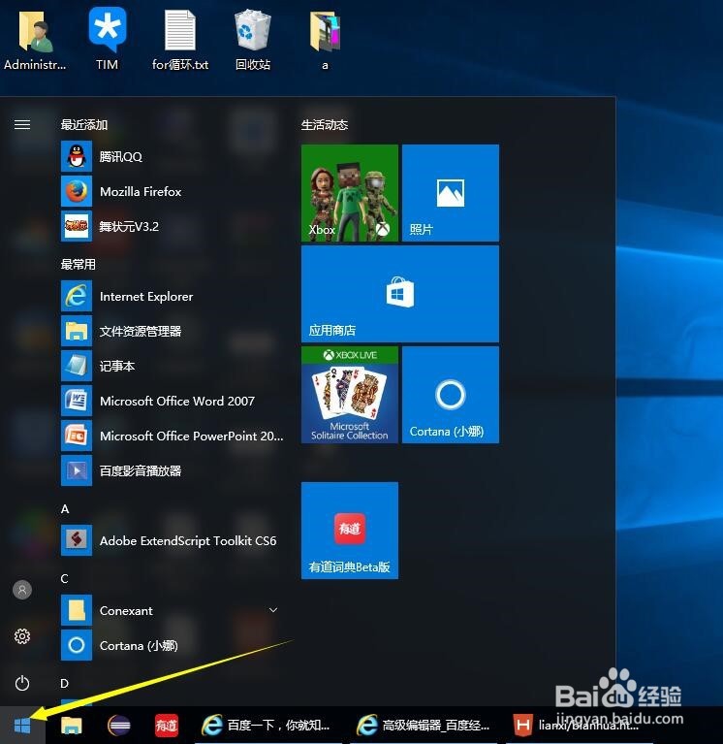The width and height of the screenshot is (723, 744).
Task: Open the Administrator folder desktop icon
Action: click(35, 40)
